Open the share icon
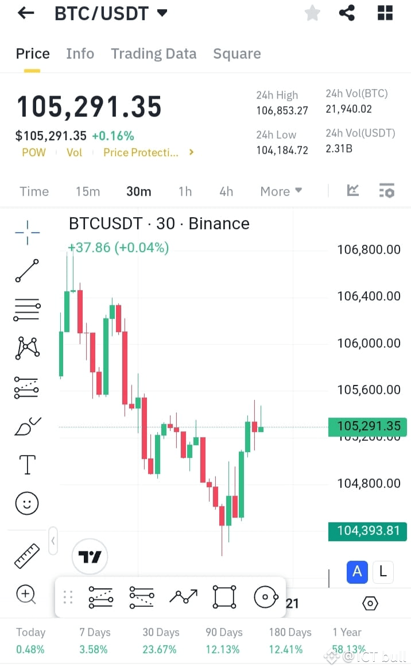Screen dimensions: 411x671 347,13
